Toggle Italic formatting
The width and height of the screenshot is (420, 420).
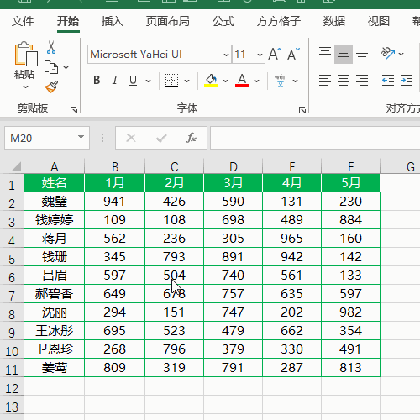pyautogui.click(x=115, y=81)
